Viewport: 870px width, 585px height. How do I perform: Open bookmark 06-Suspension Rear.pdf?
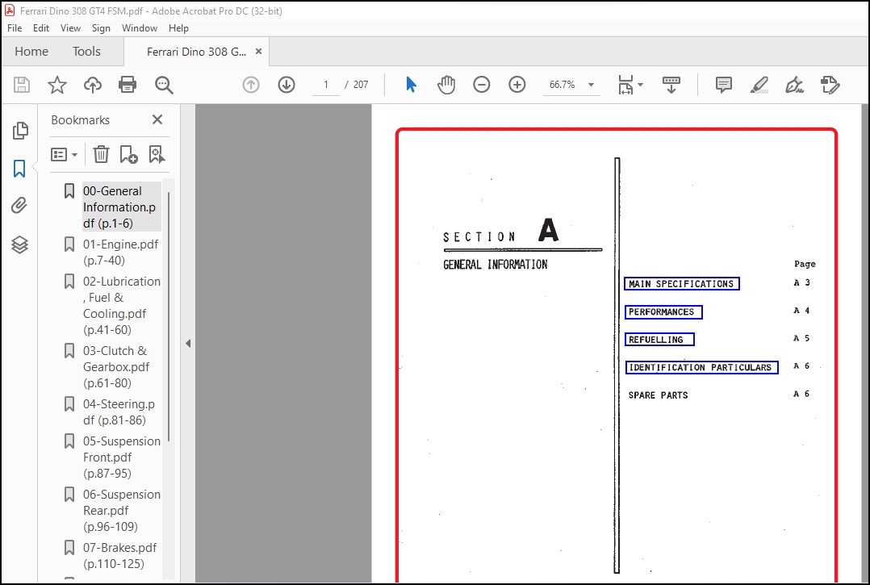tap(122, 511)
